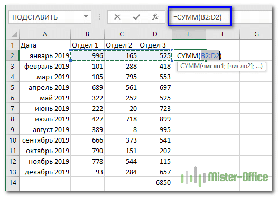Click cell with value 252
The width and height of the screenshot is (278, 197).
pos(121,98)
